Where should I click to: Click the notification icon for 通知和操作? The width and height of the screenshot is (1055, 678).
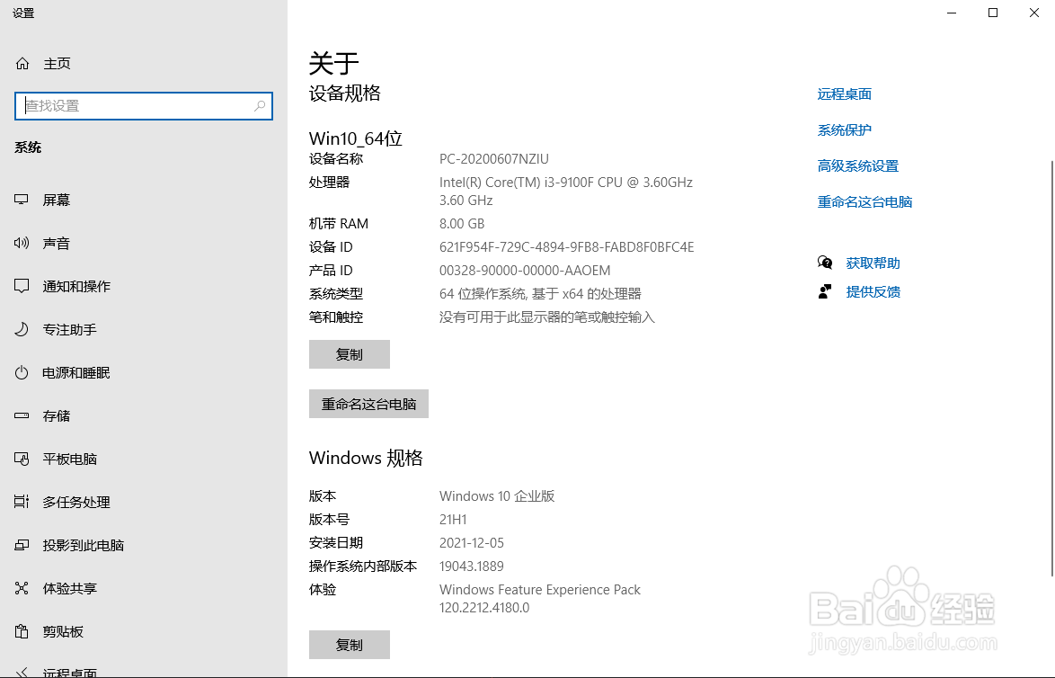coord(22,286)
